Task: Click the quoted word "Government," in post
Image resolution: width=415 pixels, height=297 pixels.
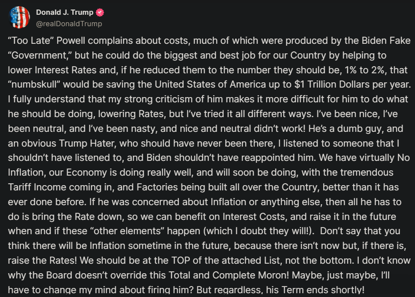Action: tap(40, 55)
